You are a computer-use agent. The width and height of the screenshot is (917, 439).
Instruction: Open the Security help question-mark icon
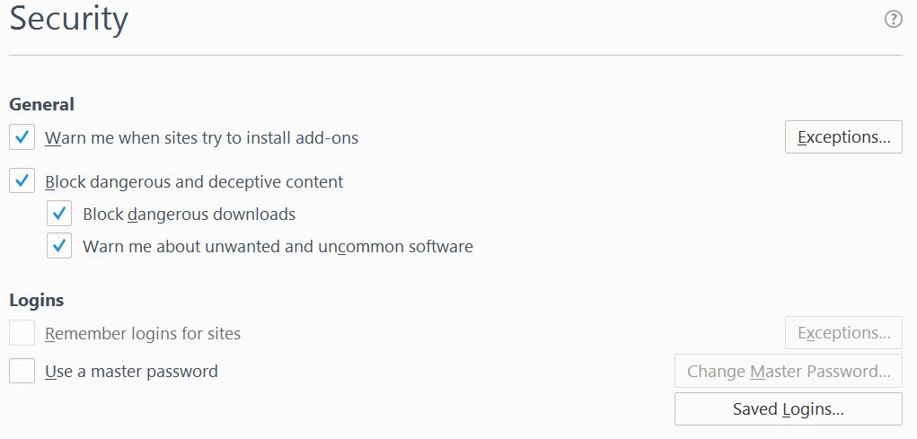[893, 20]
